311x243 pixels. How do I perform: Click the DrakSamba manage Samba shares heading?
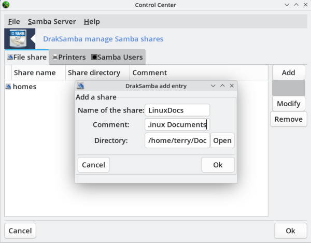(x=103, y=39)
